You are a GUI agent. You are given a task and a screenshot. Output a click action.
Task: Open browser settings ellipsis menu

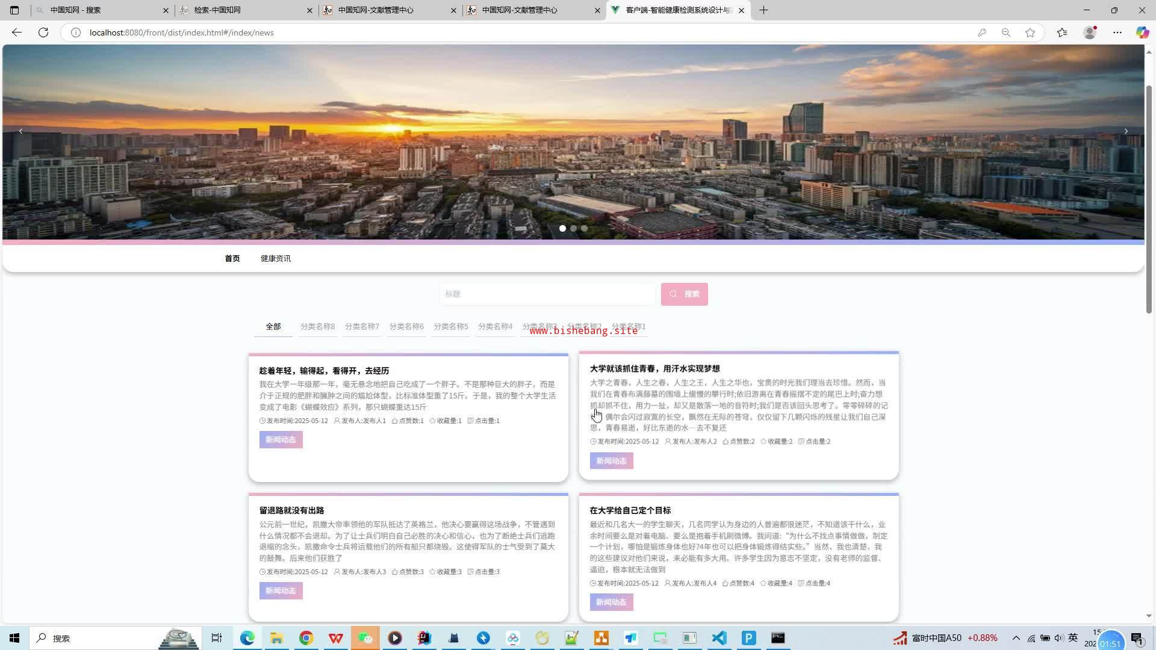click(1117, 32)
